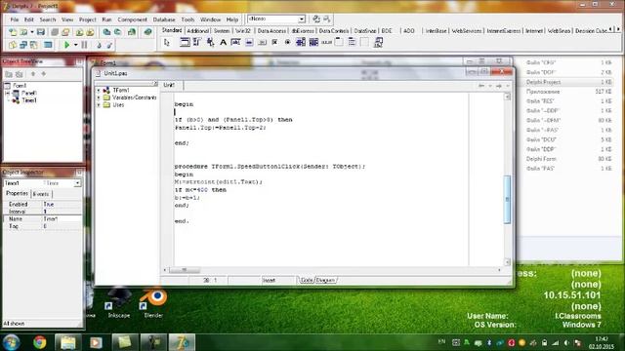Click the code editor vertical scrollbar thumb
The image size is (625, 351).
507,199
